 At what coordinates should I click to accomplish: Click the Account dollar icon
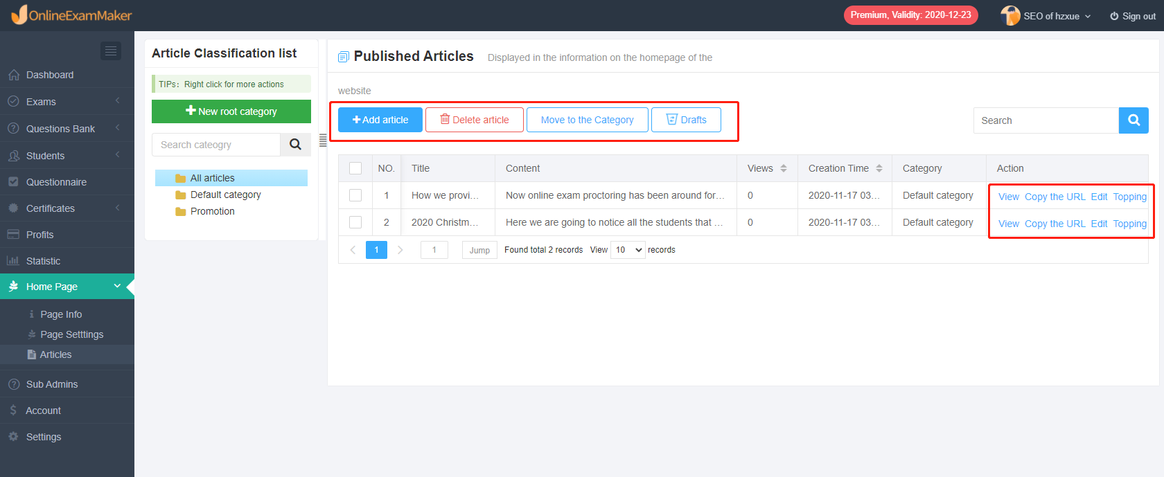coord(13,411)
